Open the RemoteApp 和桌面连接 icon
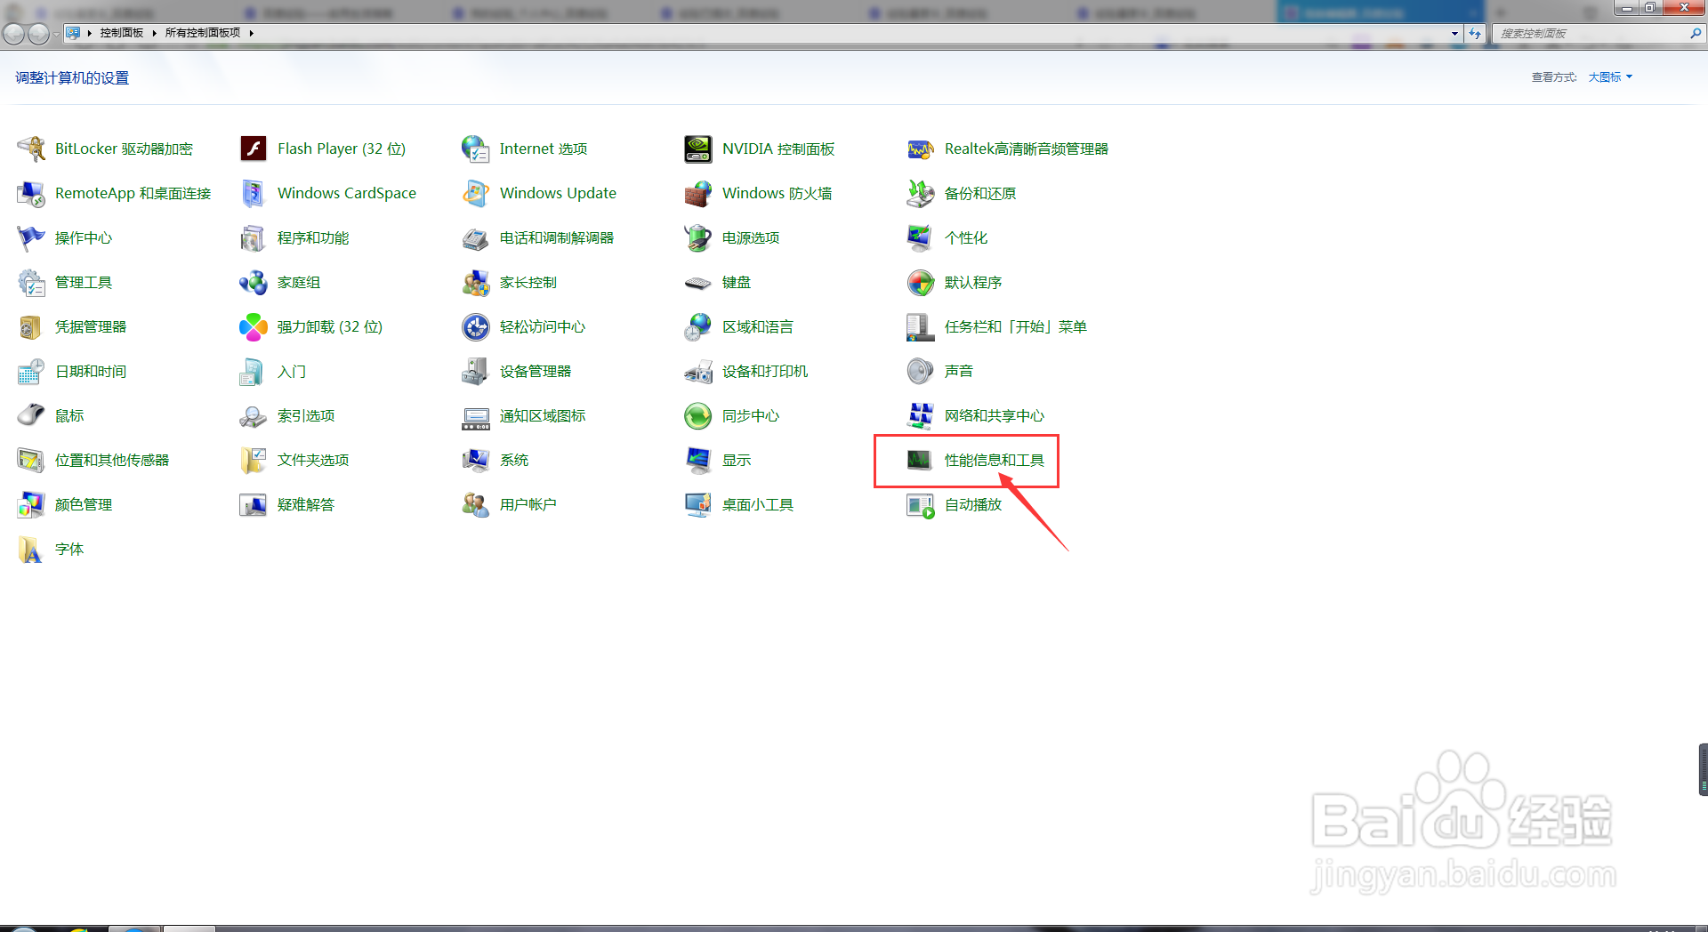 [x=31, y=193]
